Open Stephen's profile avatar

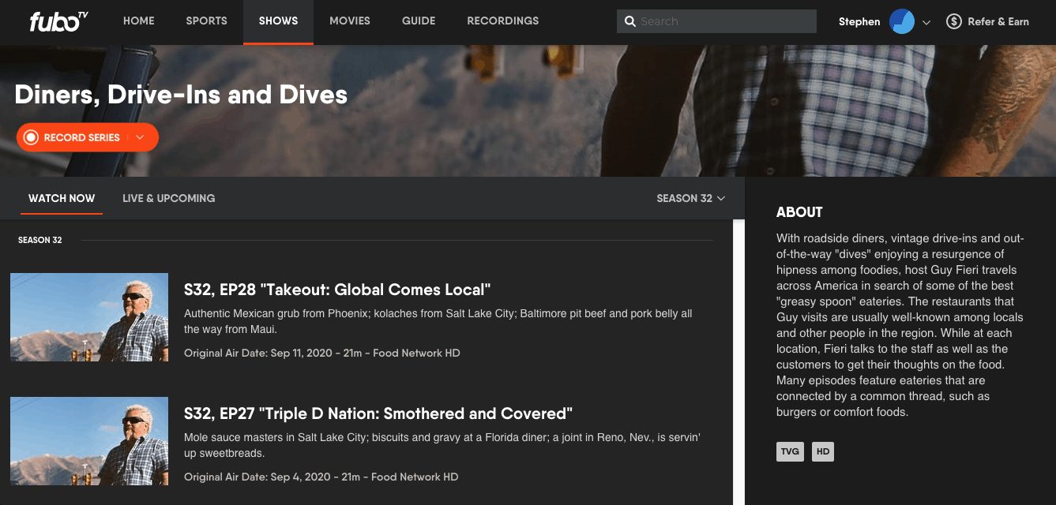(901, 21)
